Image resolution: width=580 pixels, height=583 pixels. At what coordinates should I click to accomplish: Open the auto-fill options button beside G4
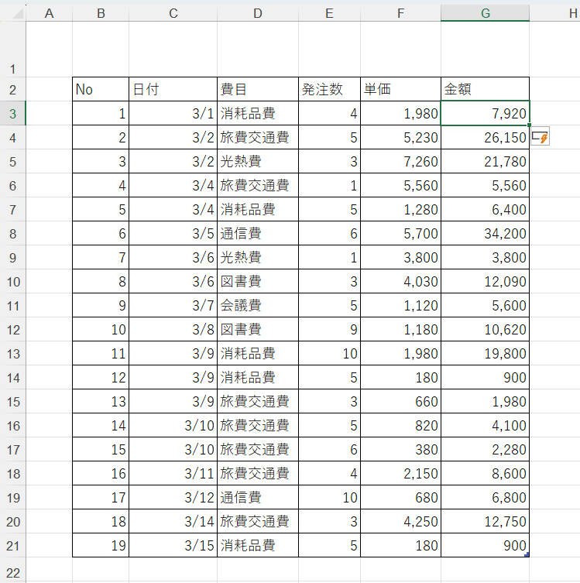point(541,137)
